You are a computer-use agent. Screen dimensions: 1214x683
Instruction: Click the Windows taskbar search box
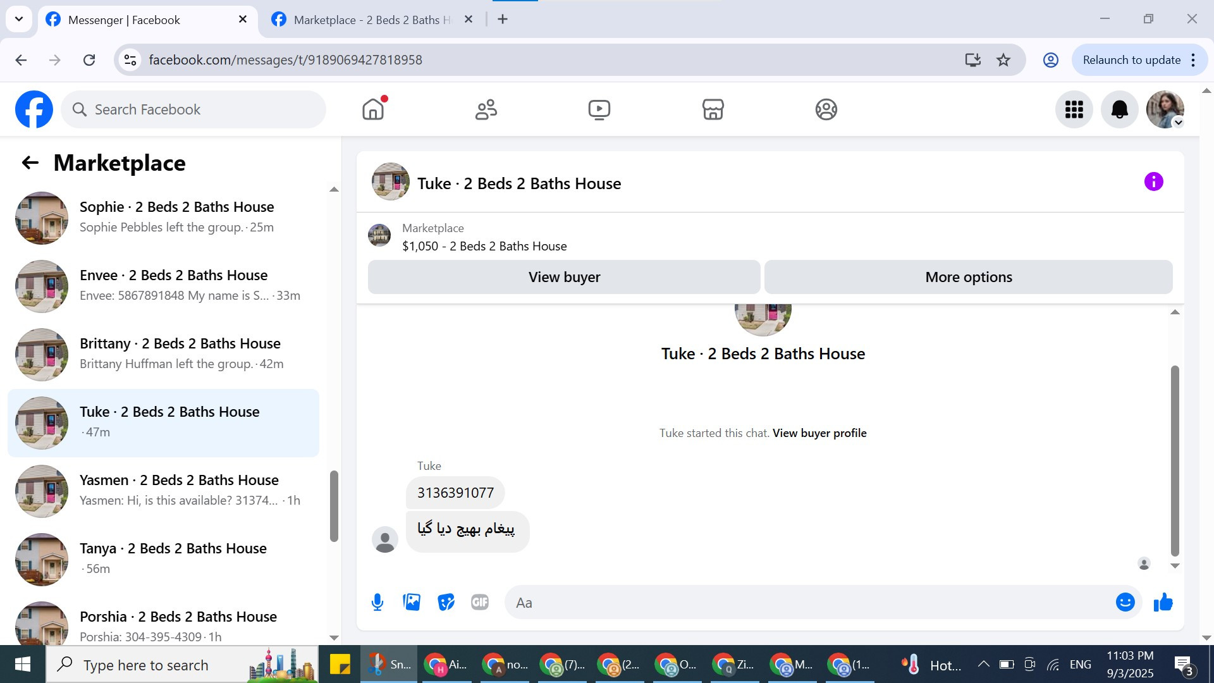point(182,665)
